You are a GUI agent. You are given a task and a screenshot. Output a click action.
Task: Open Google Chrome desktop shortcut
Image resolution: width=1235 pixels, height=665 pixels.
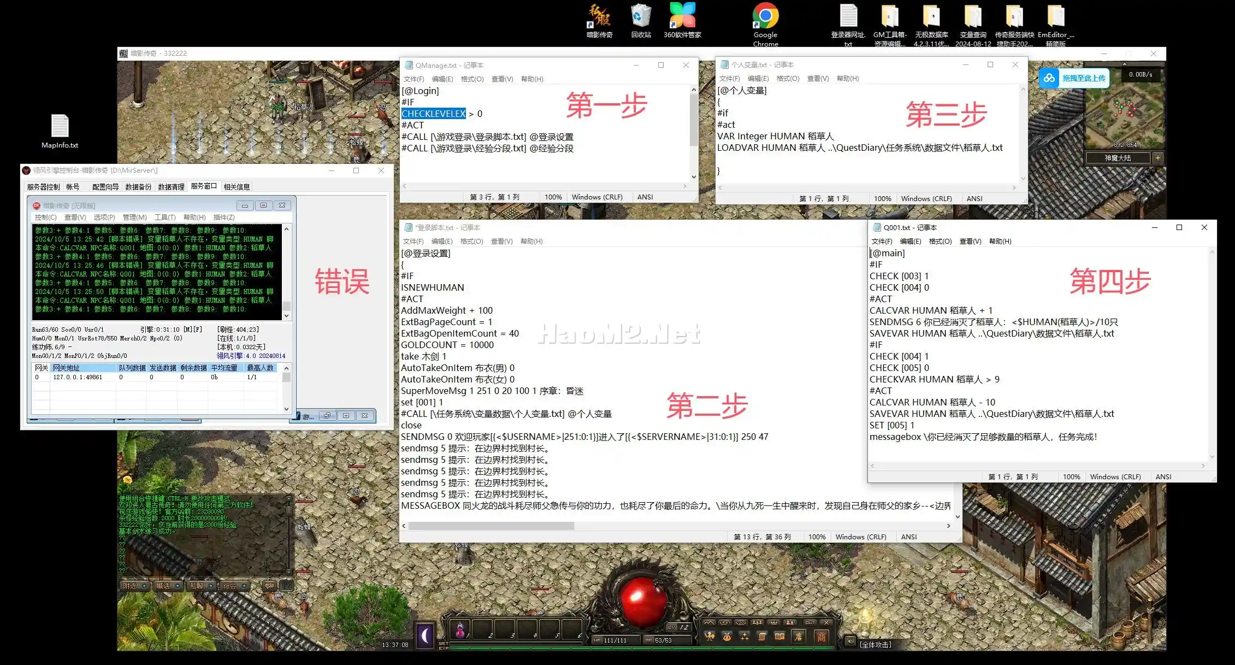[x=765, y=25]
